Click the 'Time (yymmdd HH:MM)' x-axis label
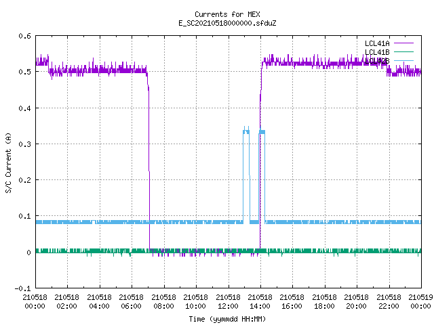The height and width of the screenshot is (325, 434). pos(227,319)
